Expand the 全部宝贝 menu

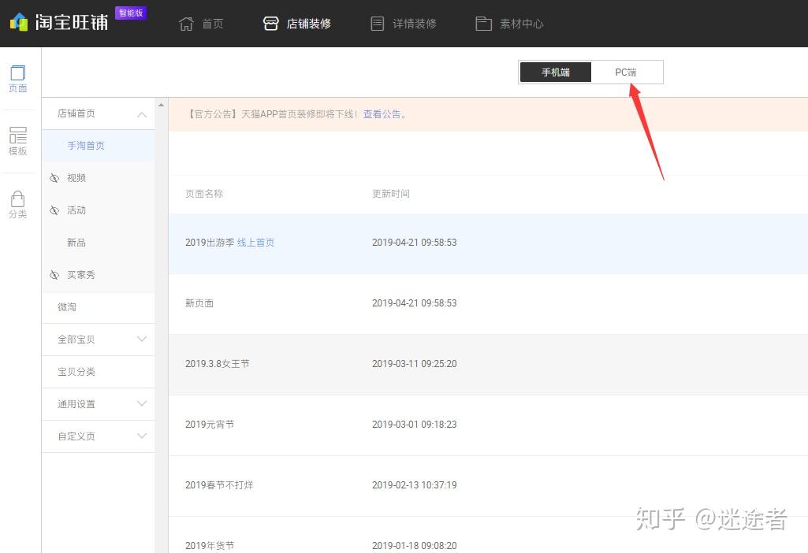pos(141,340)
